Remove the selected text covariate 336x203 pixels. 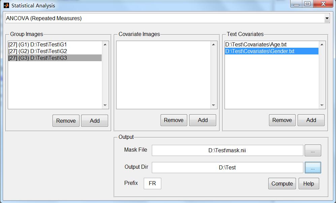(x=282, y=120)
